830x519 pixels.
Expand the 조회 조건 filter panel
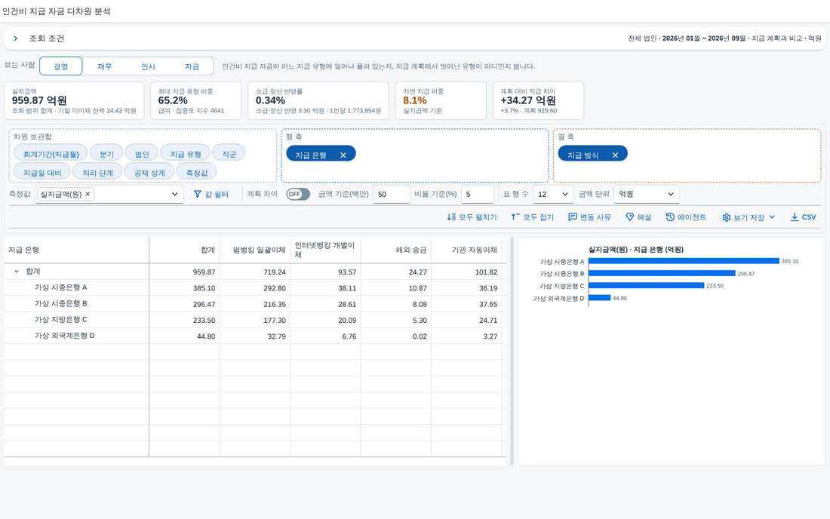click(16, 38)
